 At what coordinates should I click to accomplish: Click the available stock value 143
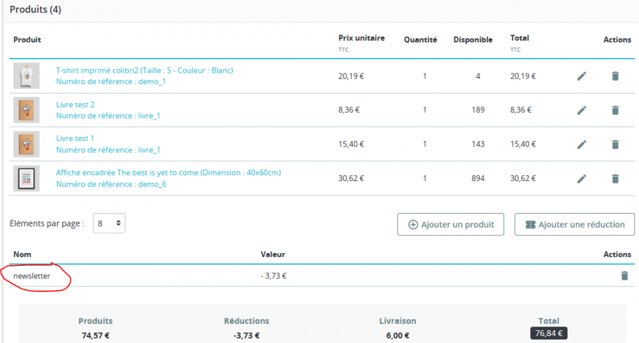478,144
